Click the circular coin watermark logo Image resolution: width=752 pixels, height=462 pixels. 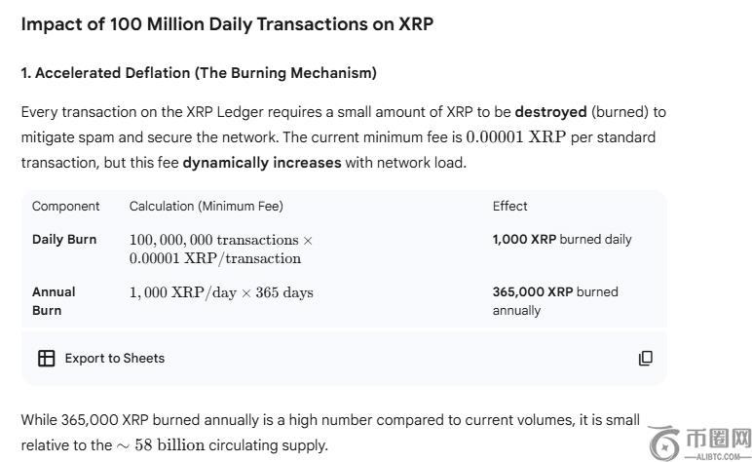click(664, 443)
